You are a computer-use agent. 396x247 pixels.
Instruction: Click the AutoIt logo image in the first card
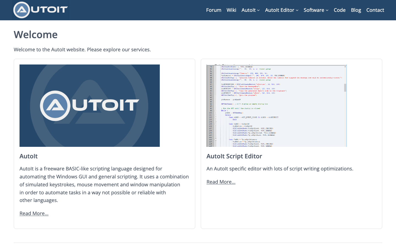point(89,105)
